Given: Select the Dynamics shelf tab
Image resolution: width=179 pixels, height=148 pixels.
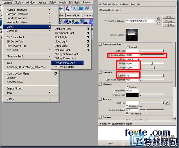Looking at the screenshot, I should 87,15.
